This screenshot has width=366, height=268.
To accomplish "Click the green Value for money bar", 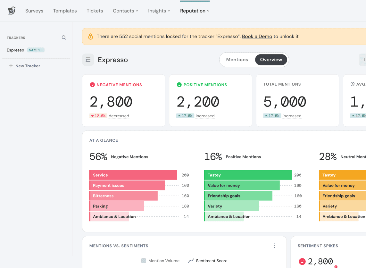I will 242,185.
